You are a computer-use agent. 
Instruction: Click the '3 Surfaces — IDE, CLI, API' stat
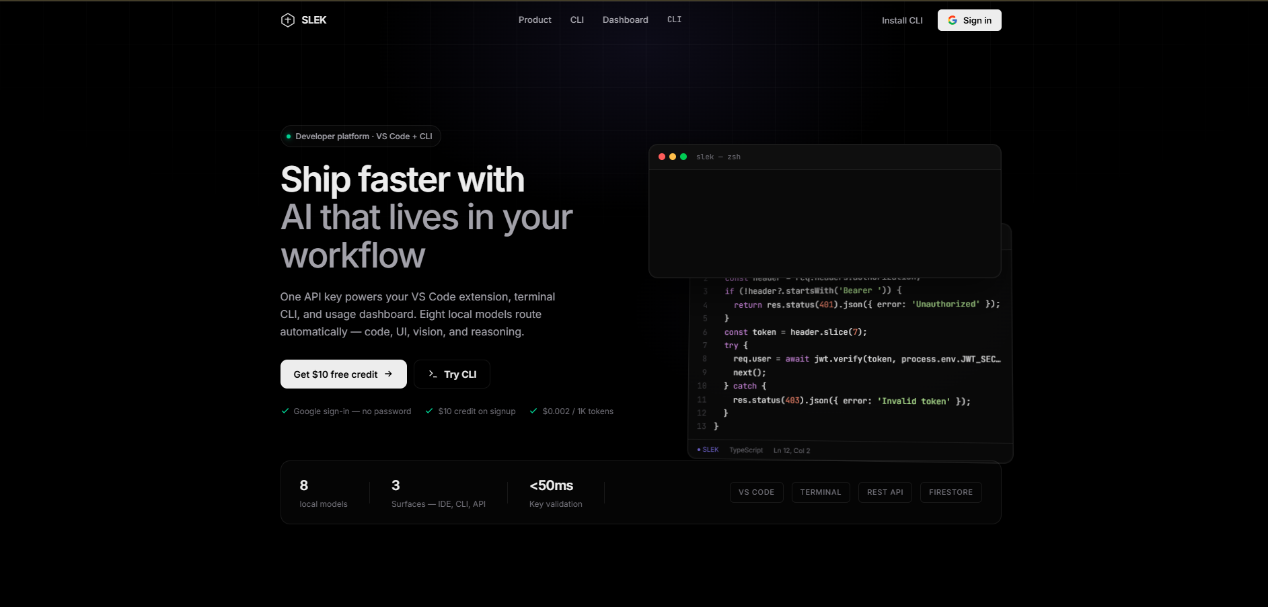[439, 493]
